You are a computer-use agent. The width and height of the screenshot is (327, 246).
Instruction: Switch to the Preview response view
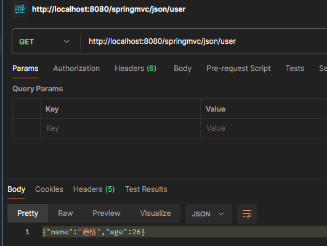(107, 213)
